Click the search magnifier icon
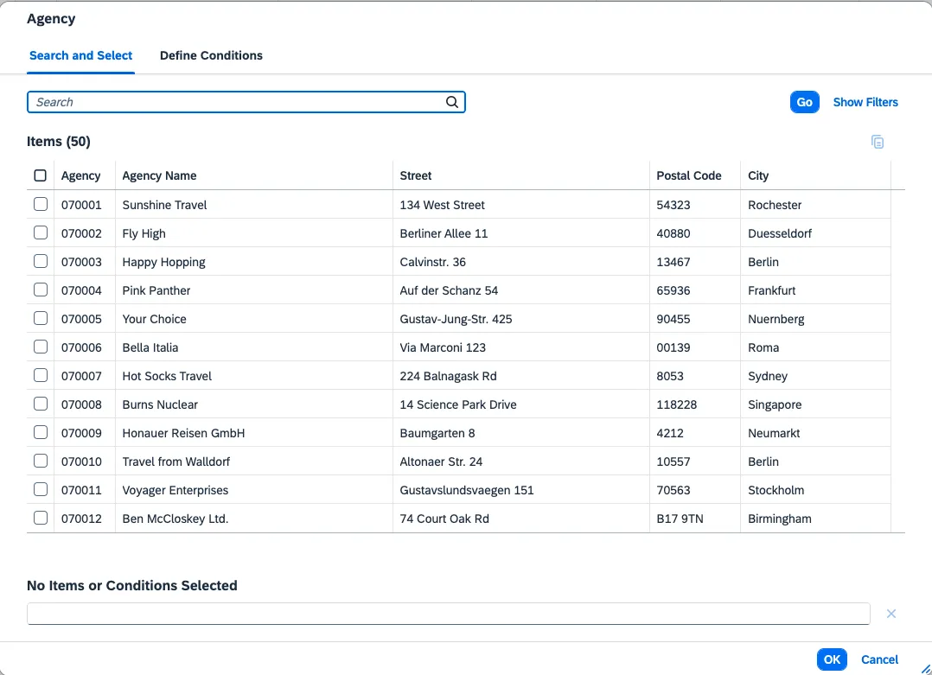 [x=451, y=102]
